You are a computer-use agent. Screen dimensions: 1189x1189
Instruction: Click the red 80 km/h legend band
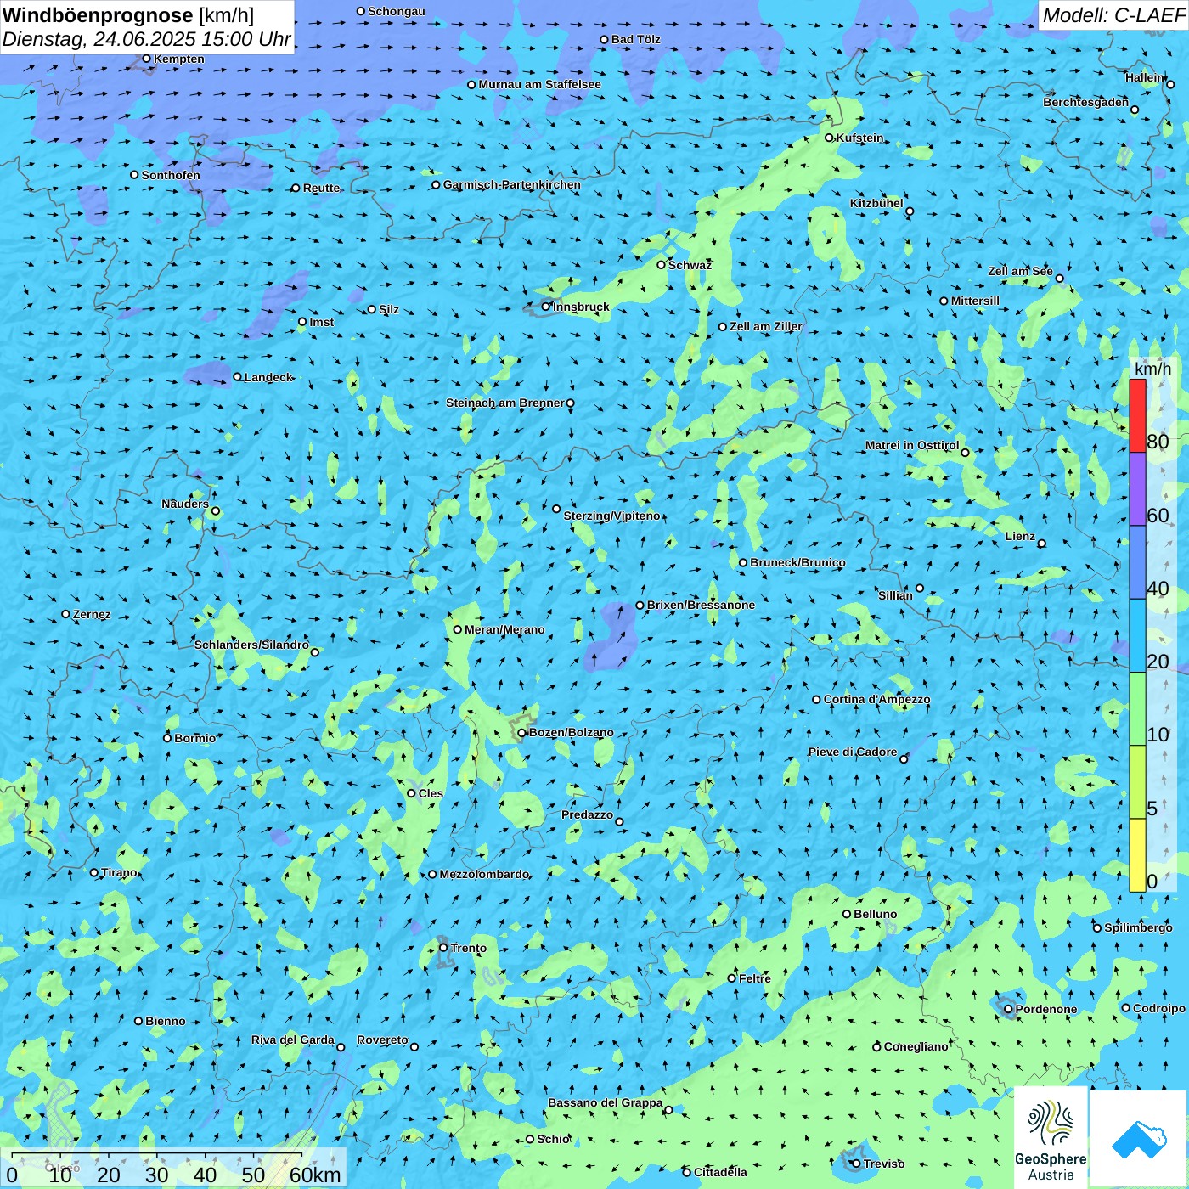tap(1137, 415)
